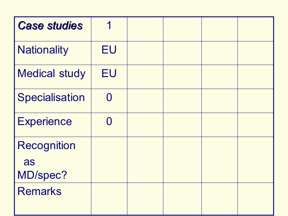Image resolution: width=288 pixels, height=216 pixels.
Task: Click empty Medical study cell next to 'EU'
Action: tap(145, 77)
